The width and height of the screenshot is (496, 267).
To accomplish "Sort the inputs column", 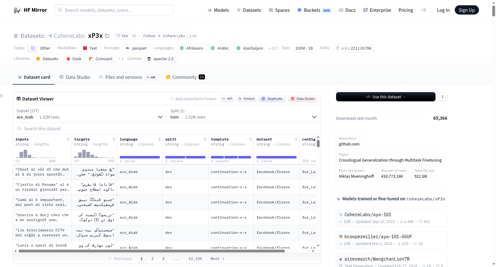I will point(68,140).
